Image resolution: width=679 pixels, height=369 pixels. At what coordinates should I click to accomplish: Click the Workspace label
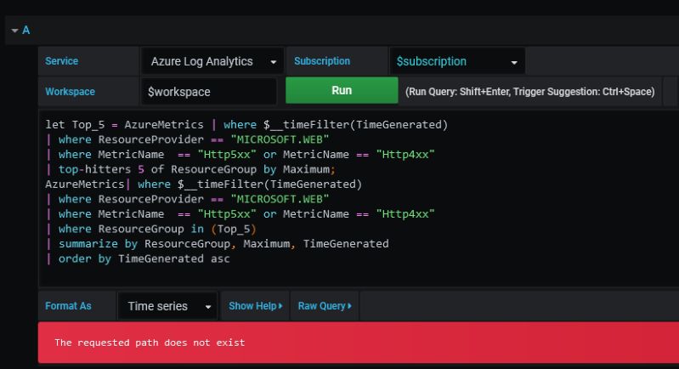pos(71,92)
